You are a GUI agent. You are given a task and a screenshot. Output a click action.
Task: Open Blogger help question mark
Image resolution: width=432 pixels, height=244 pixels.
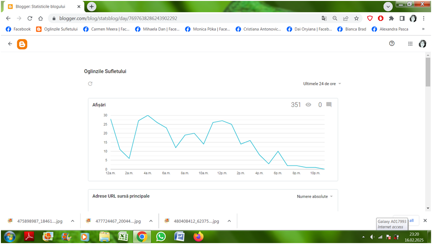pyautogui.click(x=392, y=44)
